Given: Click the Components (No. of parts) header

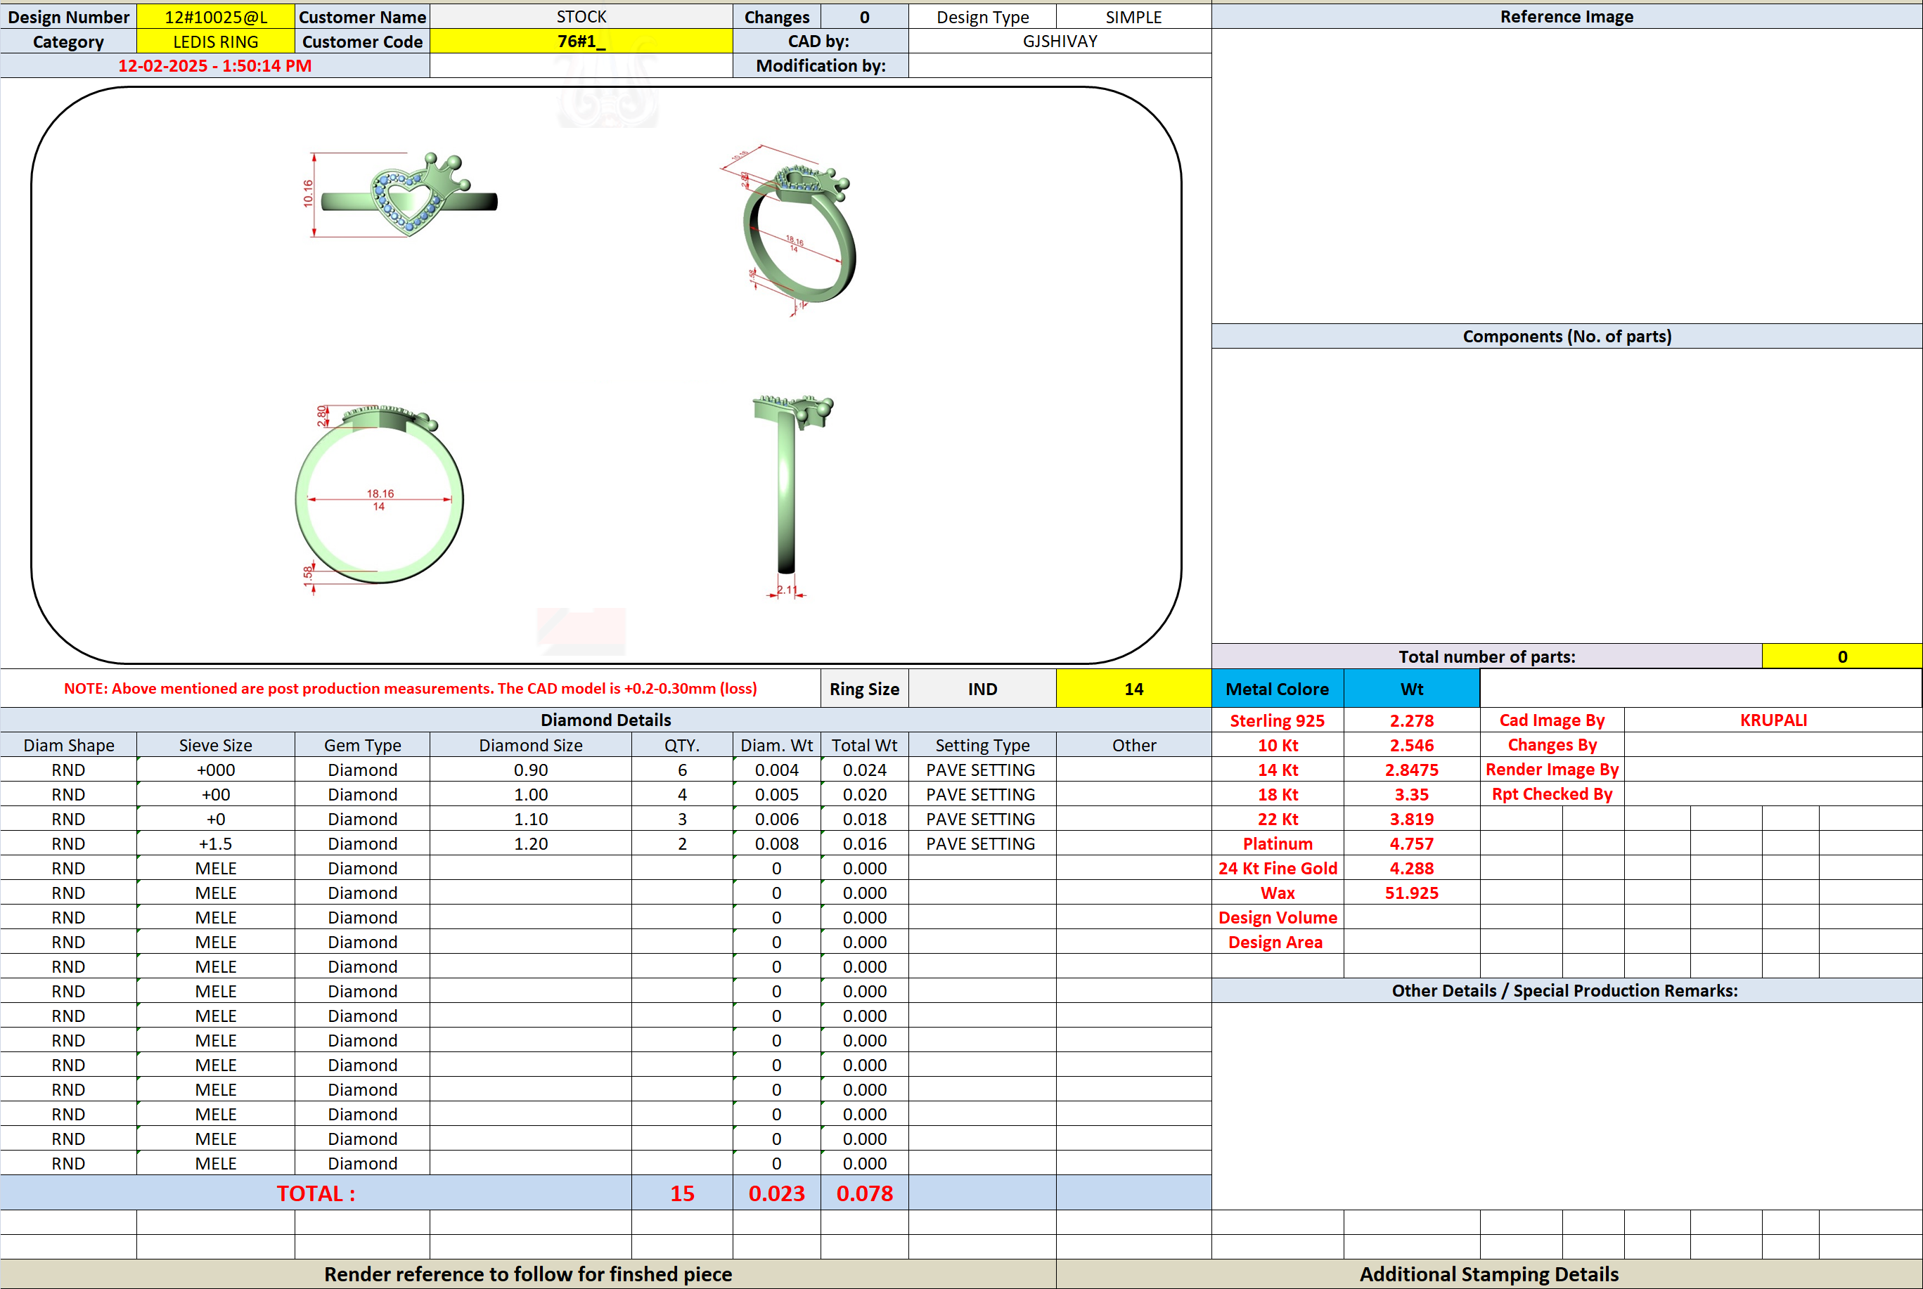Looking at the screenshot, I should point(1567,336).
